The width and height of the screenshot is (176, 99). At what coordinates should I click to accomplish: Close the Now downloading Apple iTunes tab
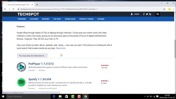pyautogui.click(x=32, y=5)
